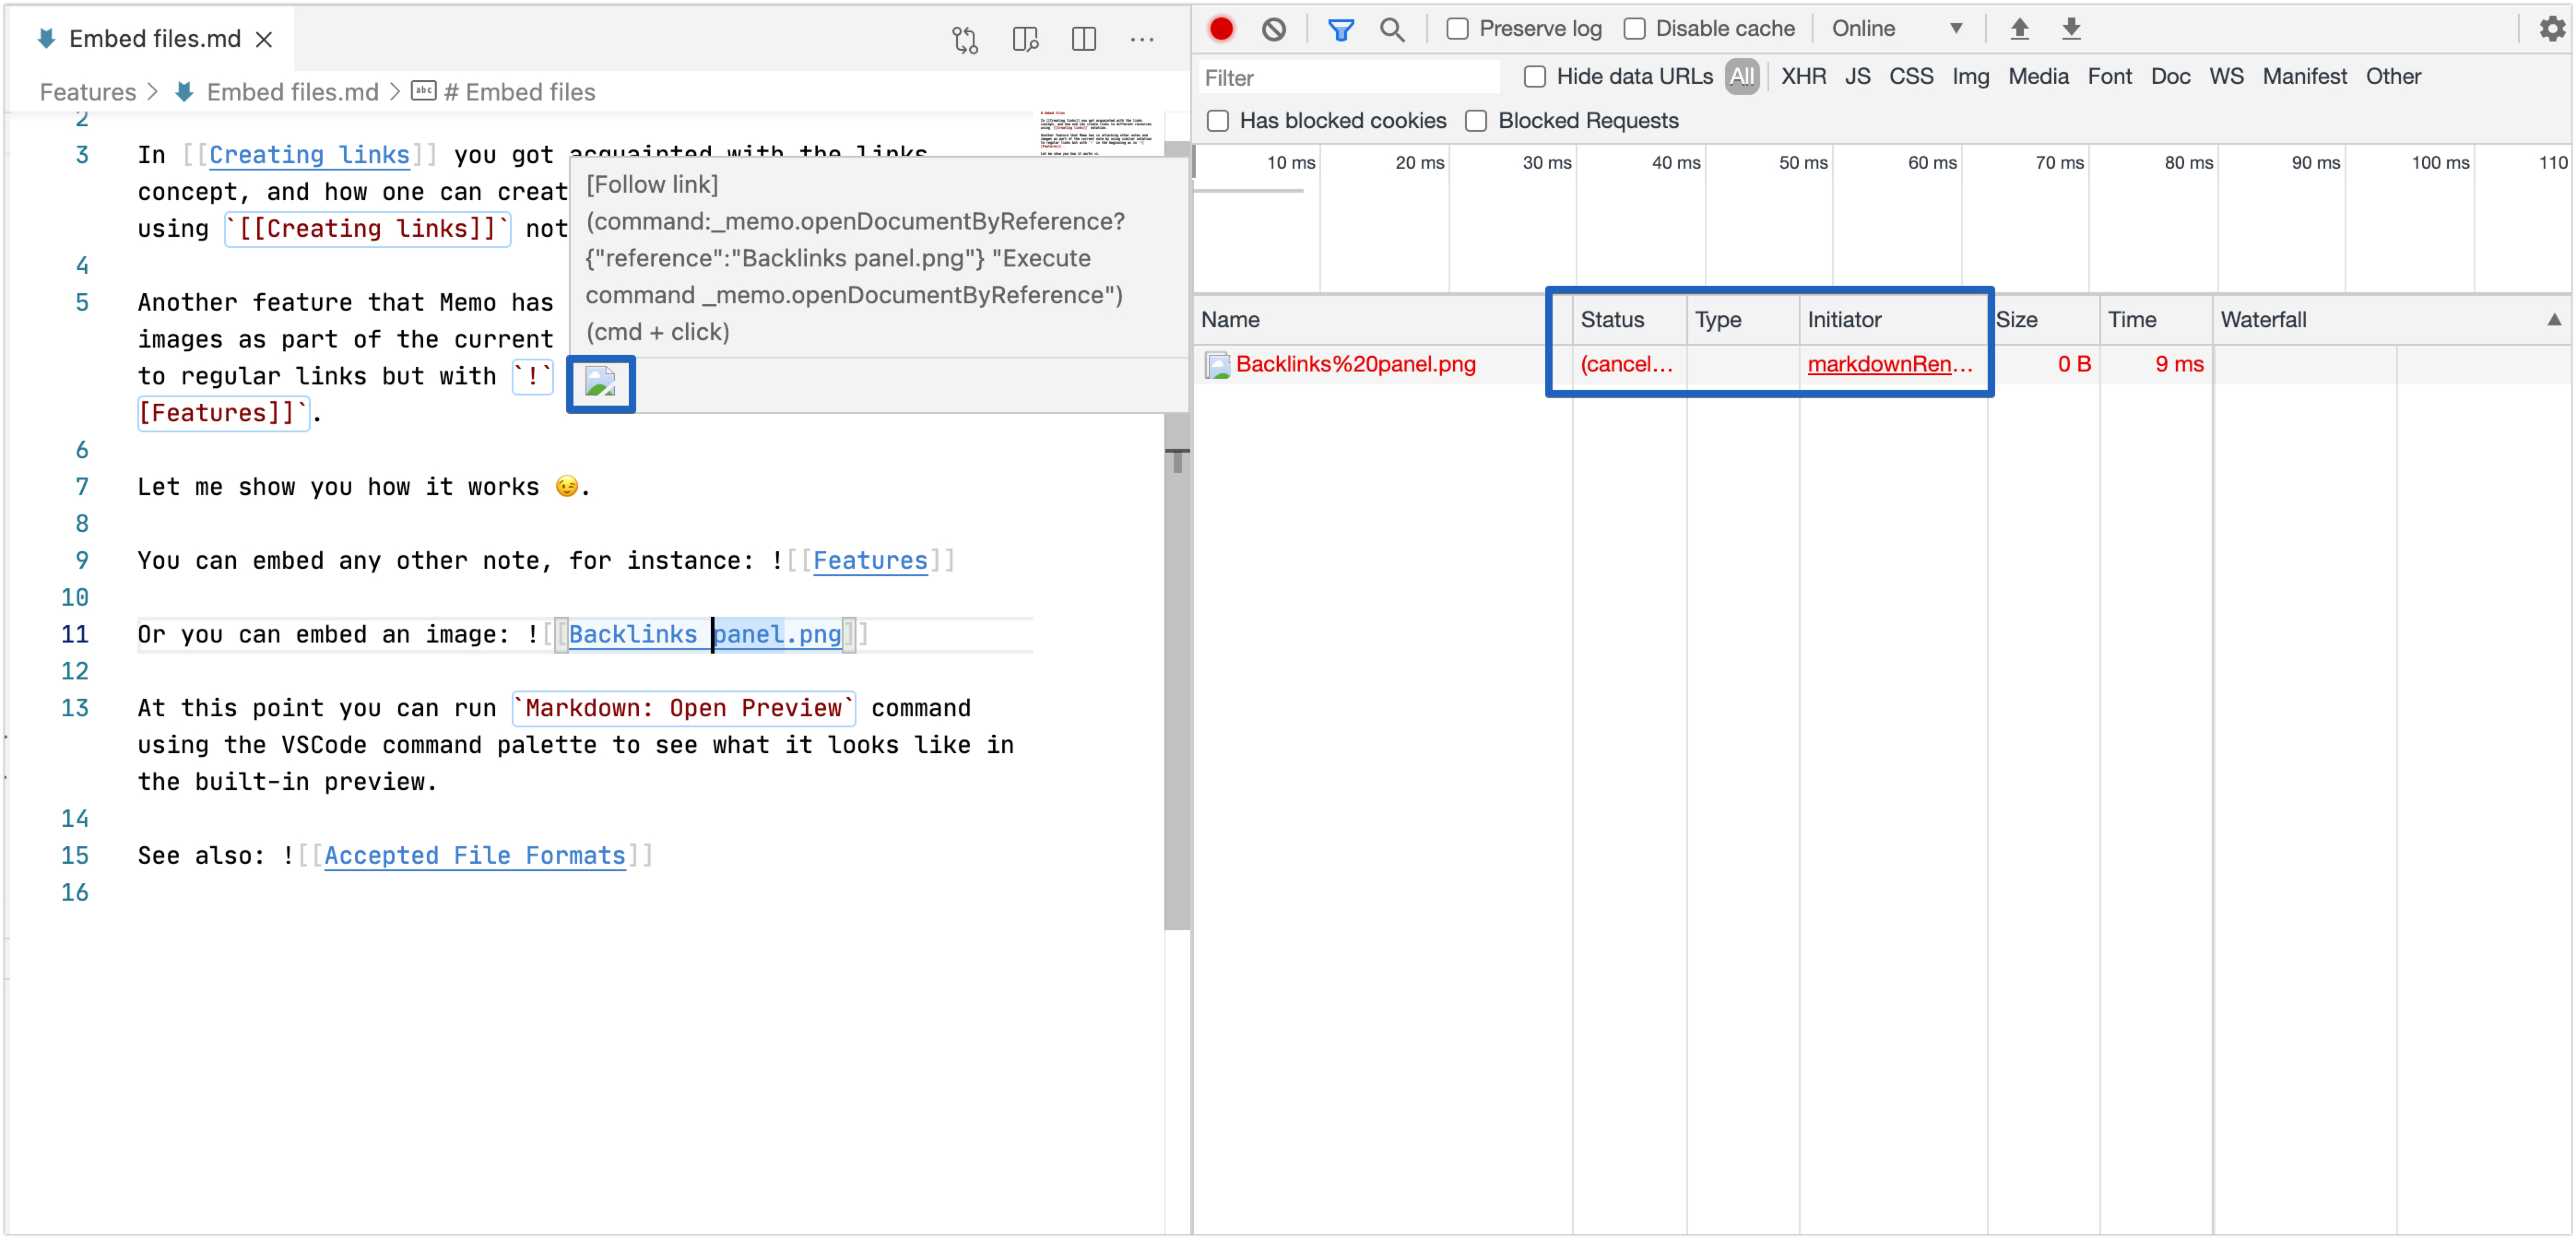Image resolution: width=2576 pixels, height=1239 pixels.
Task: Filter requests by Manifest
Action: pyautogui.click(x=2304, y=77)
